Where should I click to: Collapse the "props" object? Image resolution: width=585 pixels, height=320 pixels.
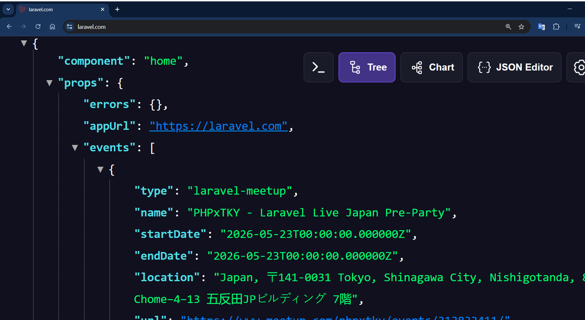click(49, 83)
